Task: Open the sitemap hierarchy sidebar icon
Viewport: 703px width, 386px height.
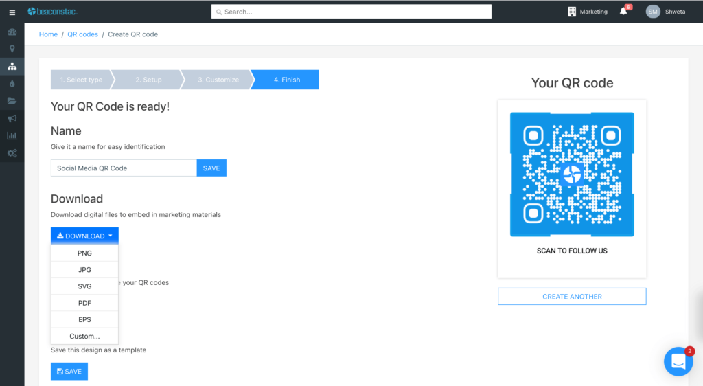Action: tap(12, 67)
